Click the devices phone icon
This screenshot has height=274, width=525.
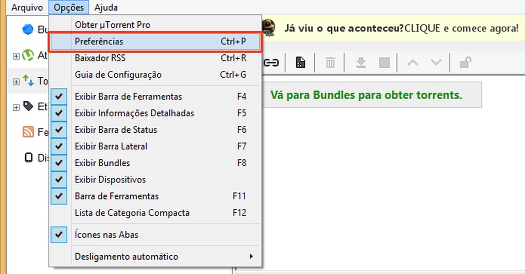[29, 157]
